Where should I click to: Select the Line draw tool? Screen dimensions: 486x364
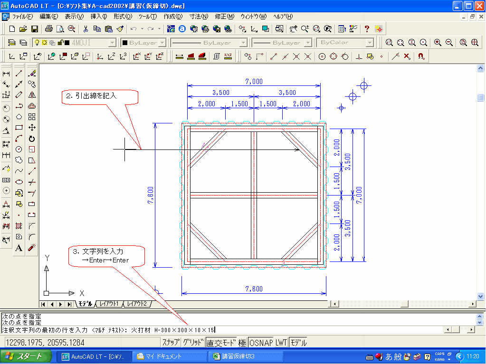click(x=19, y=74)
